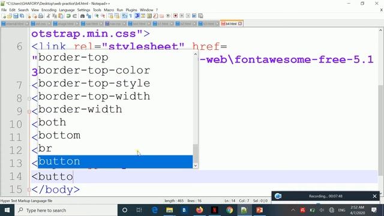Click the Paste toolbar icon
The height and width of the screenshot is (216, 384).
pyautogui.click(x=61, y=16)
